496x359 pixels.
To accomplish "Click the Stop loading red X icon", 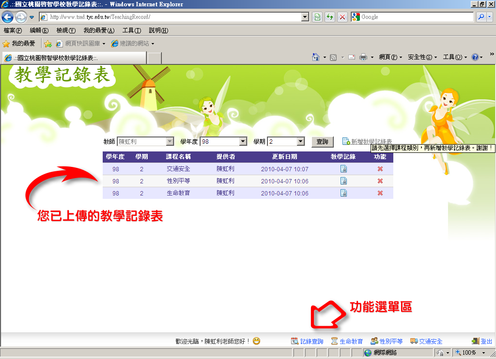I will point(342,17).
